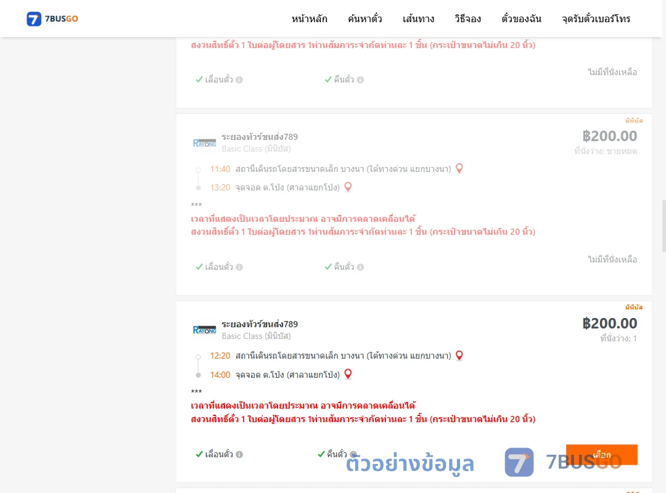The image size is (666, 493).
Task: Click the page vertical scrollbar thumb
Action: click(664, 226)
